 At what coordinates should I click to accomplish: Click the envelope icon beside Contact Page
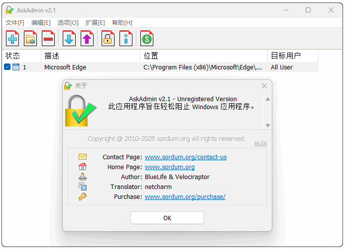(83, 157)
